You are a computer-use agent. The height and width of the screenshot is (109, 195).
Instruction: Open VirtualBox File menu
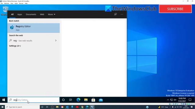[2, 3]
